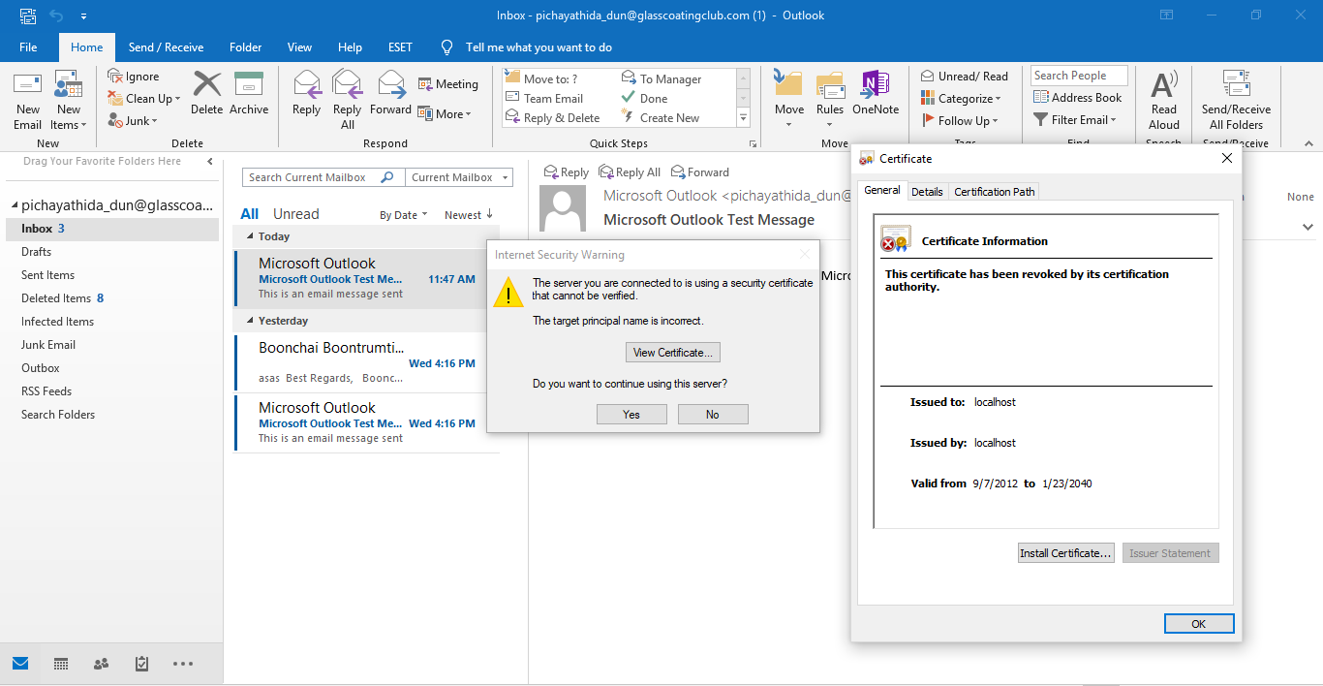Open the Filter Email dropdown

(x=1075, y=120)
